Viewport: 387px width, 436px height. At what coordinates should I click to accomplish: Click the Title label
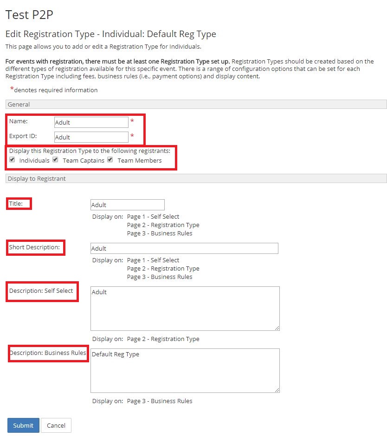point(16,203)
